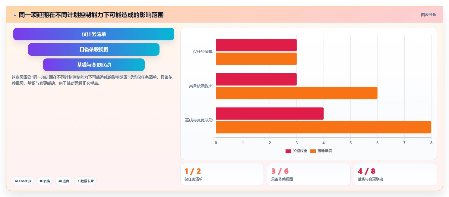Click the Chart.js tag chip
Image resolution: width=449 pixels, height=197 pixels.
[23, 181]
